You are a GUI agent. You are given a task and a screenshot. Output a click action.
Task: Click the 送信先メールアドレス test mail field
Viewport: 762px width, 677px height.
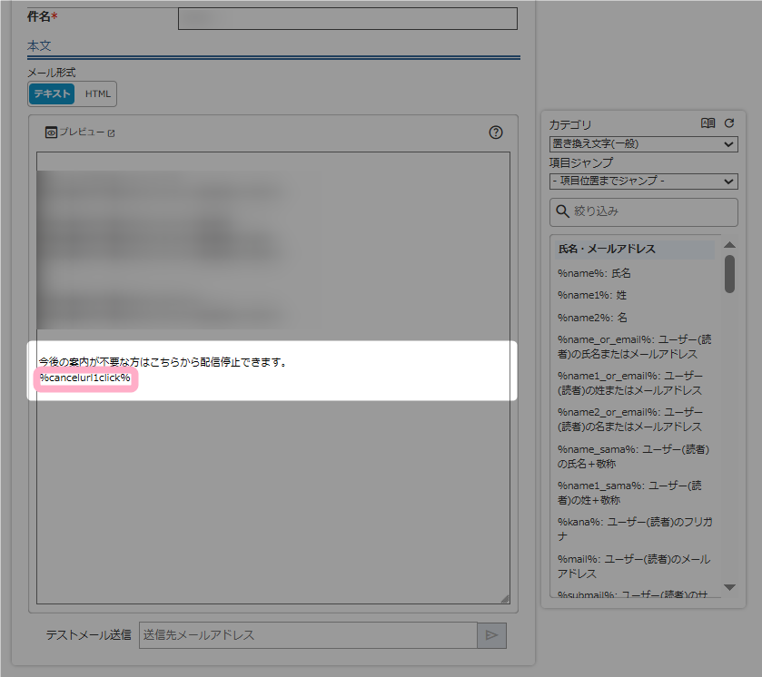[x=308, y=635]
